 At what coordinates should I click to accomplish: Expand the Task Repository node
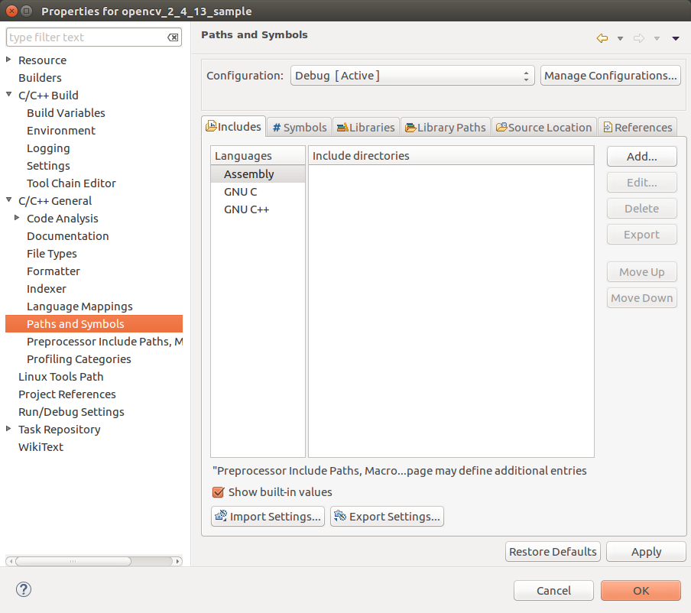8,429
